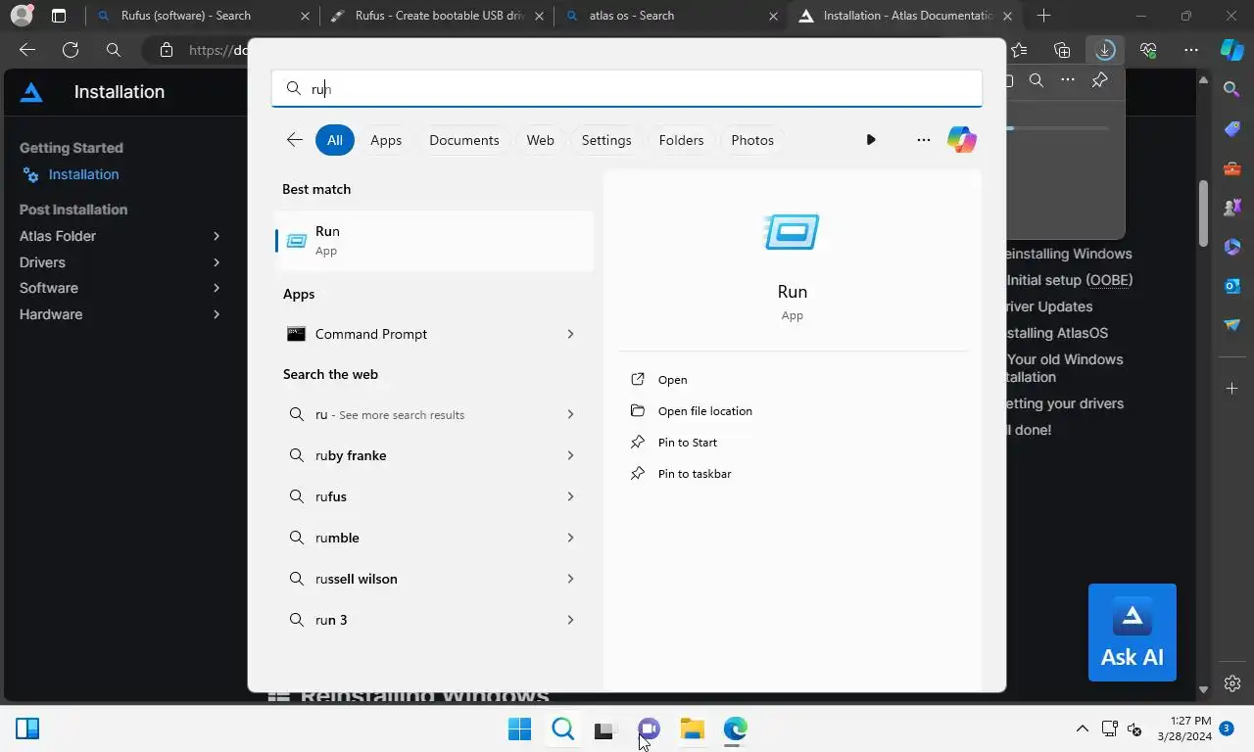Screen dimensions: 1254x752
Task: Filter search results by Web
Action: [540, 140]
